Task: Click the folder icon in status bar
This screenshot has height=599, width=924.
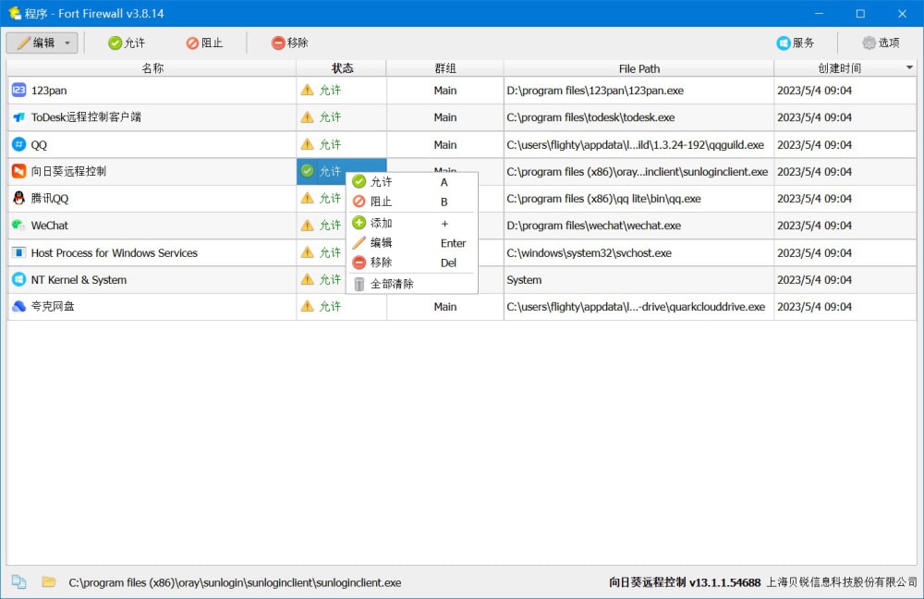Action: click(49, 582)
